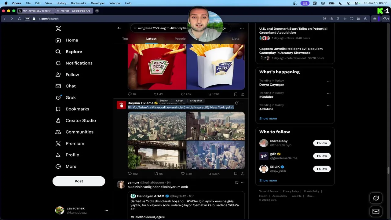Select the Latest search tab
Screen dimensions: 391x220
pos(151,38)
